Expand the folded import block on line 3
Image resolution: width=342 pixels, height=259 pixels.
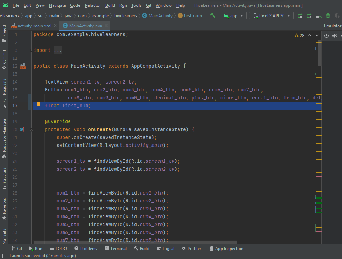tap(31, 50)
